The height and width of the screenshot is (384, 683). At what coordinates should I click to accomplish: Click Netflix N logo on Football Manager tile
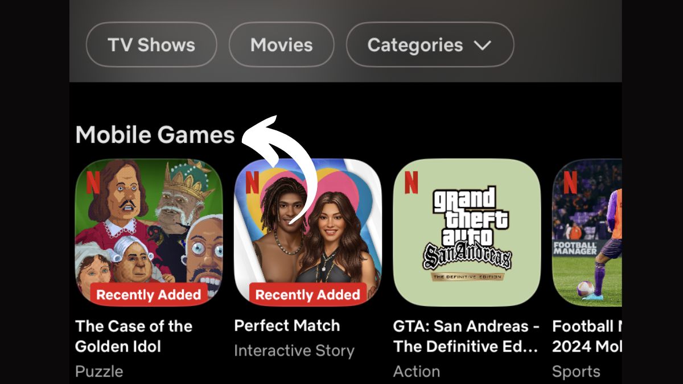click(x=570, y=182)
